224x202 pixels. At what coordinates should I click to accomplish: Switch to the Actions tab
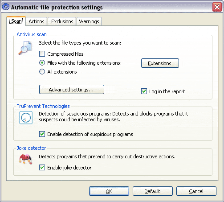(x=37, y=21)
